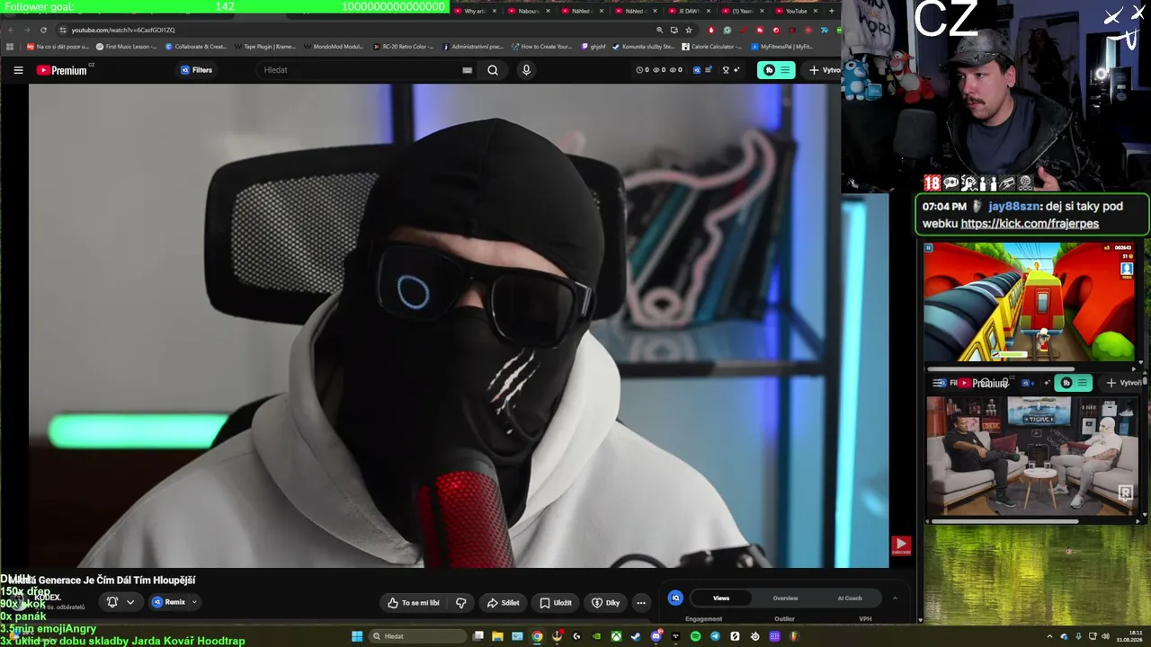Open Discord from taskbar
Viewport: 1151px width, 647px height.
click(656, 636)
